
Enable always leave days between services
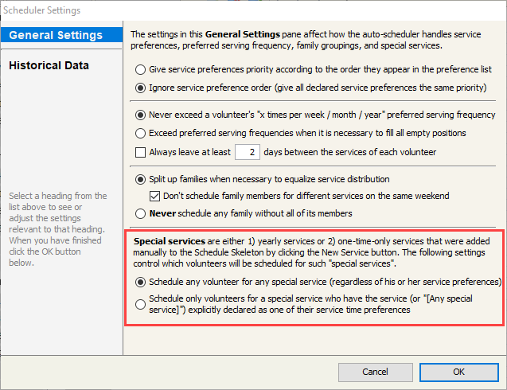(x=142, y=152)
